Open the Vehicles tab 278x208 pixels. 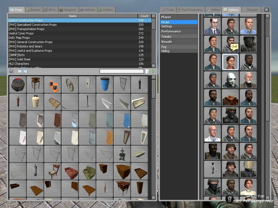coord(88,10)
